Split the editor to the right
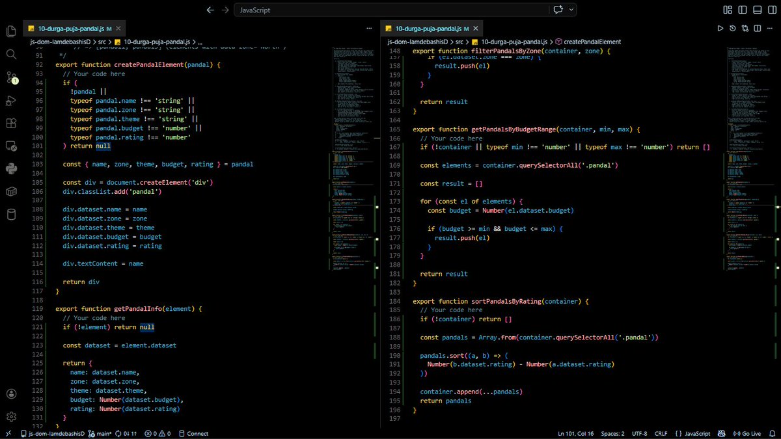 (x=757, y=29)
